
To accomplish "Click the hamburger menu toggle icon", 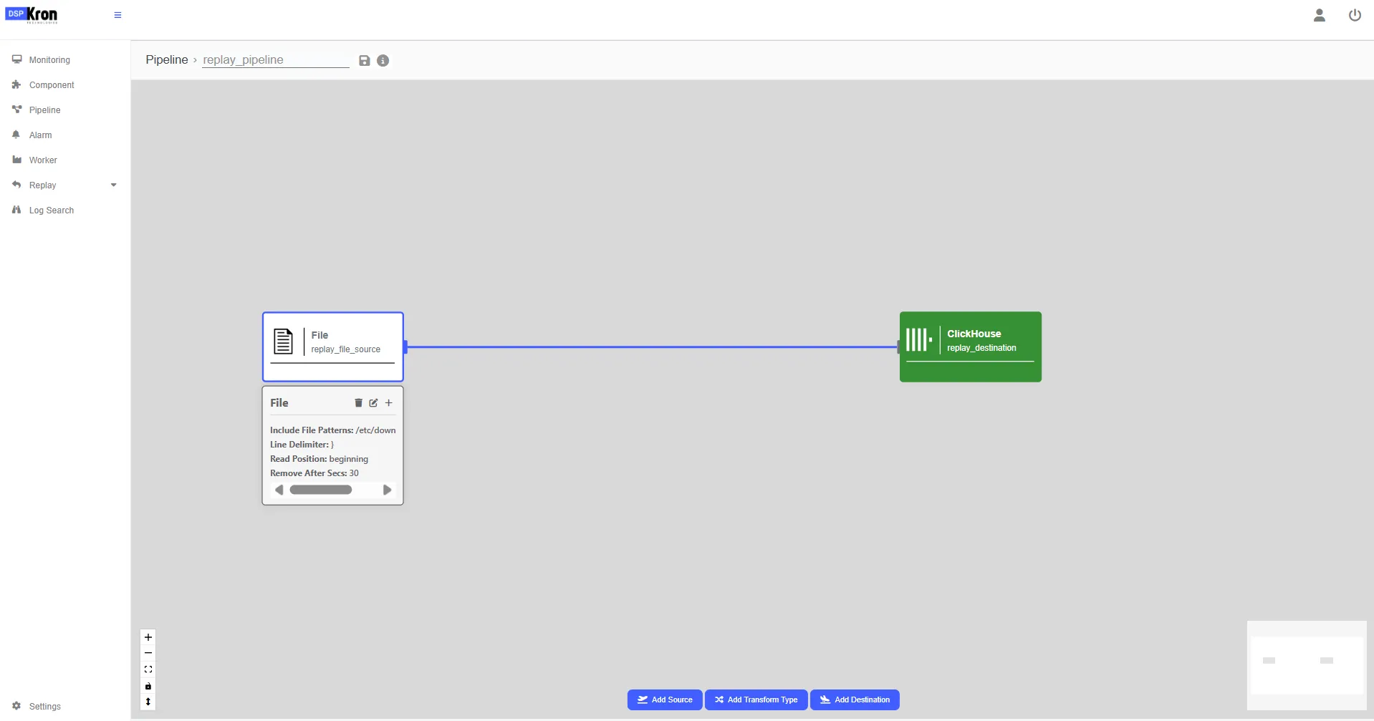I will coord(117,15).
